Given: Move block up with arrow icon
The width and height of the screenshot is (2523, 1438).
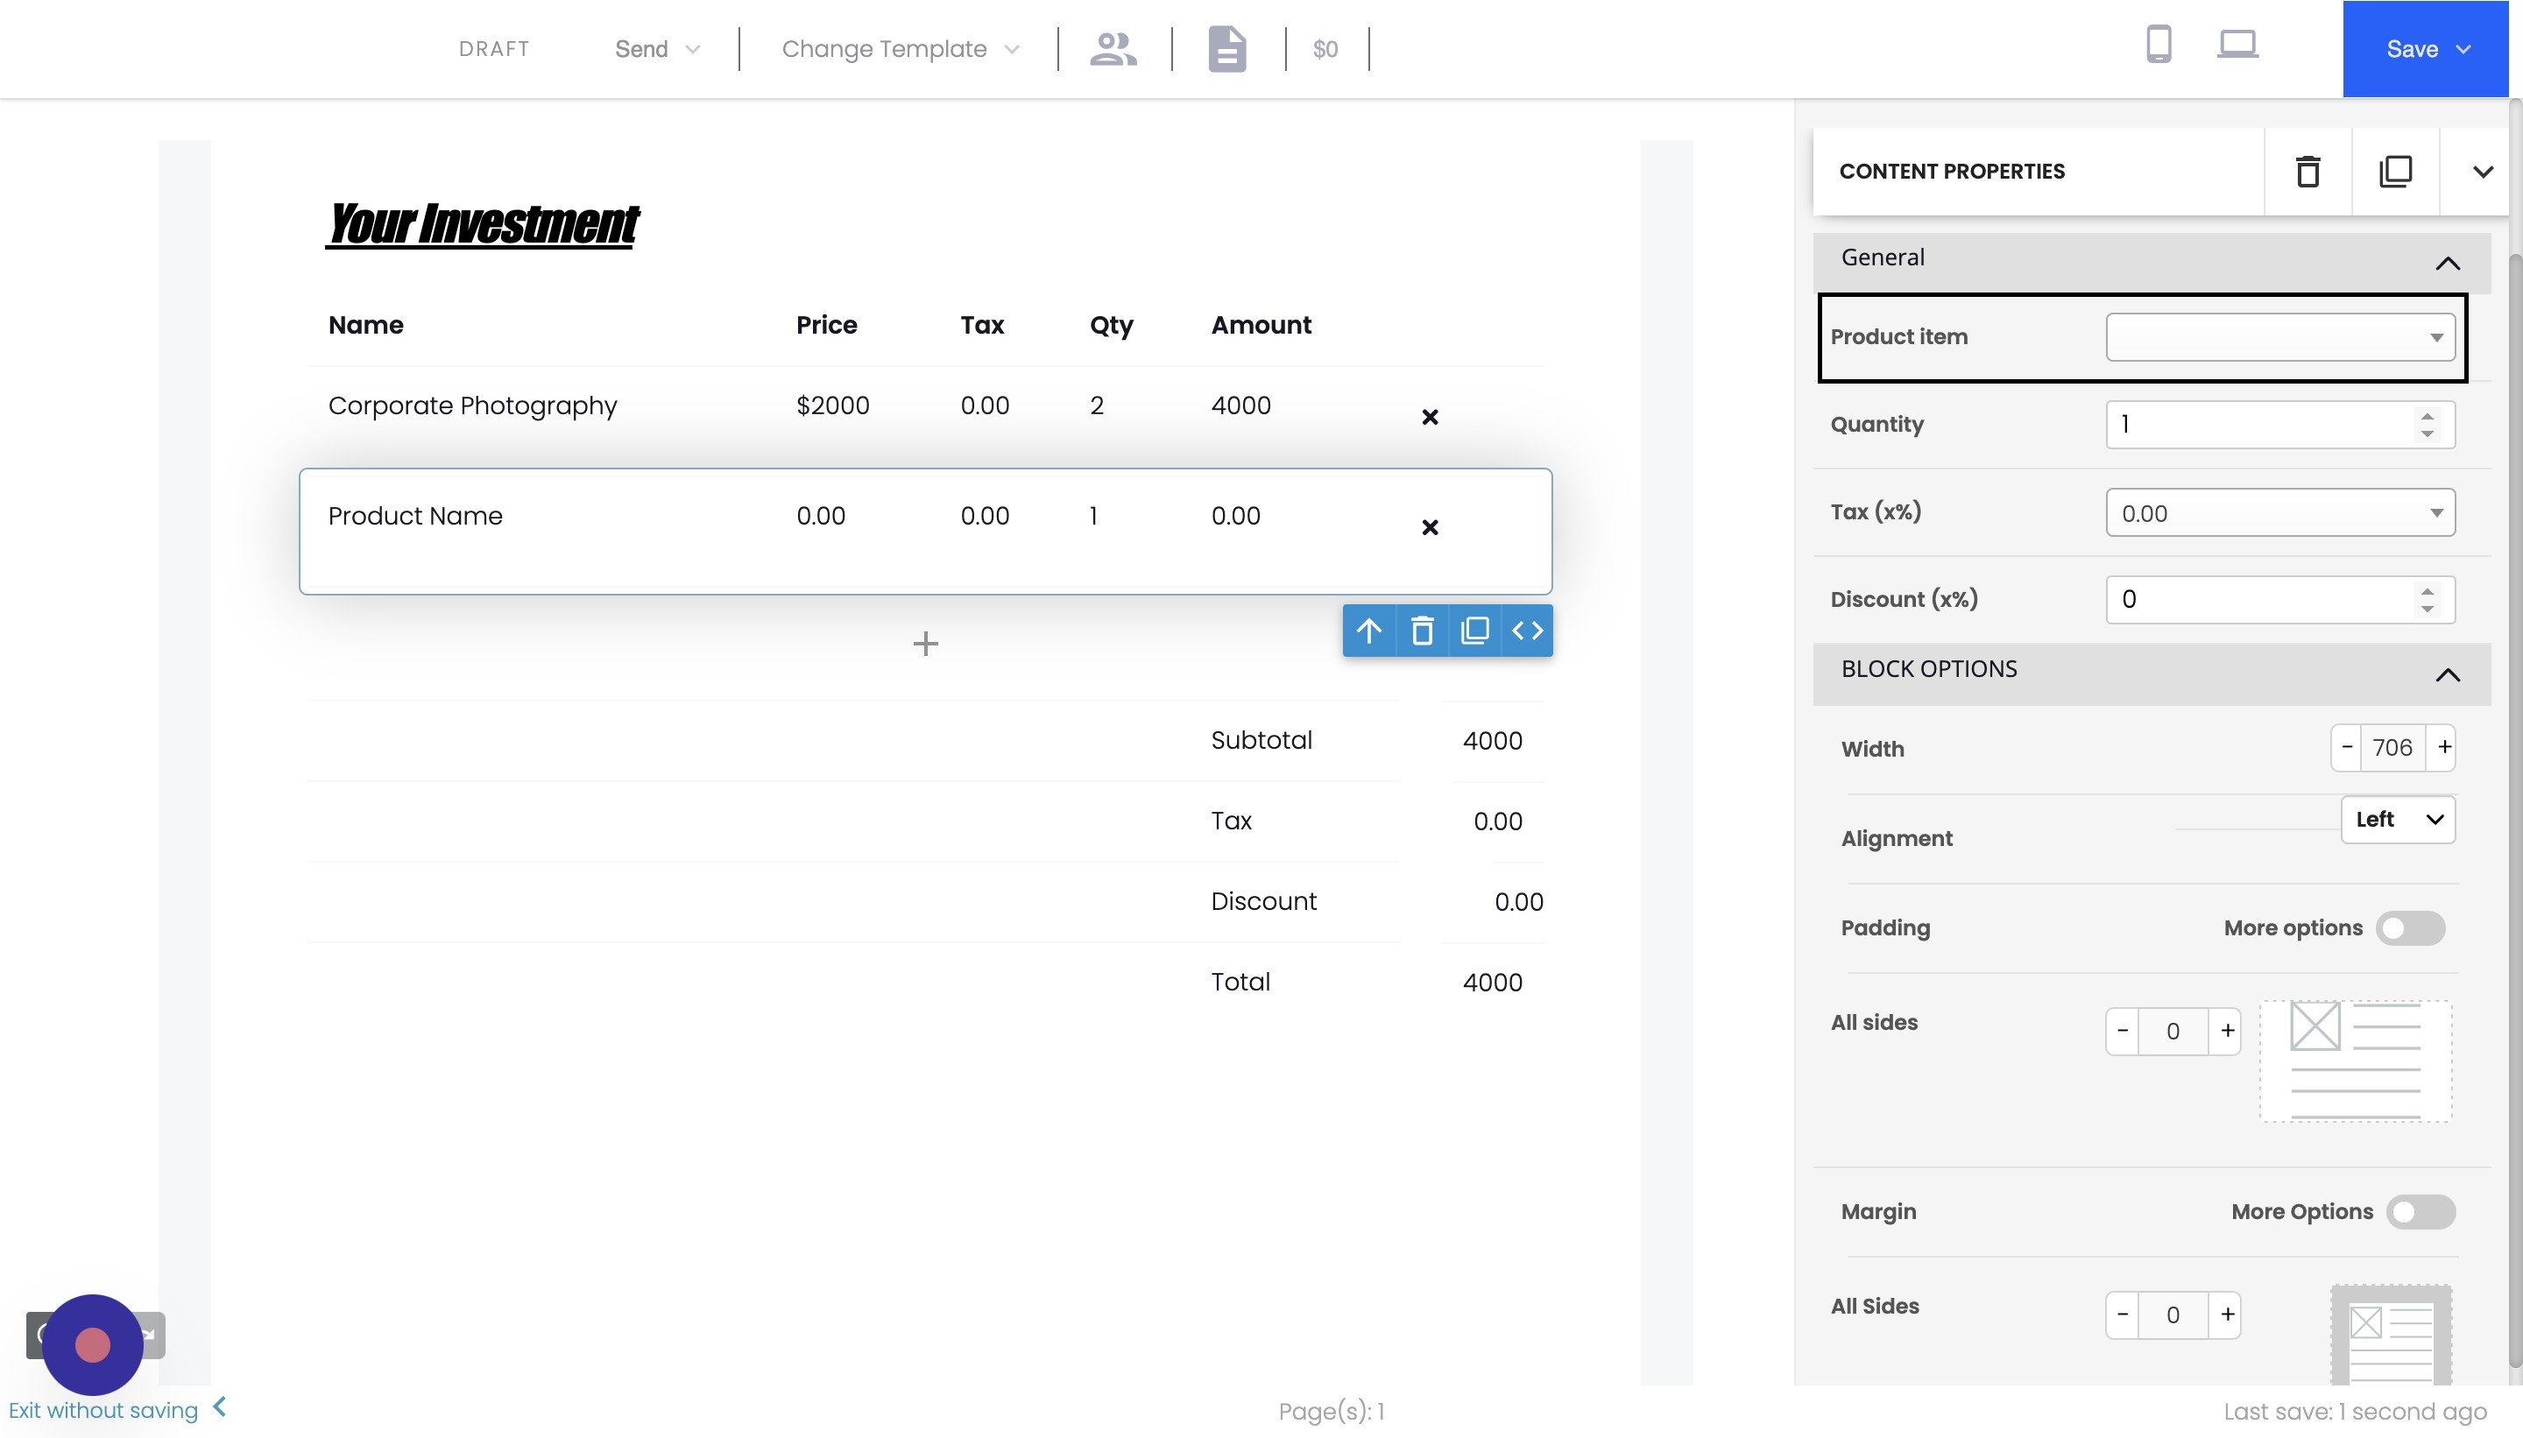Looking at the screenshot, I should pos(1368,631).
